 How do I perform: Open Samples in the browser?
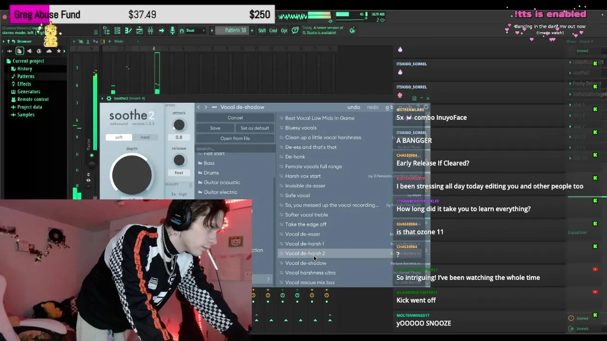tap(26, 115)
